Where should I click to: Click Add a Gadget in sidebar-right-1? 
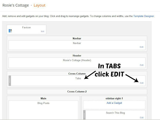point(114,103)
